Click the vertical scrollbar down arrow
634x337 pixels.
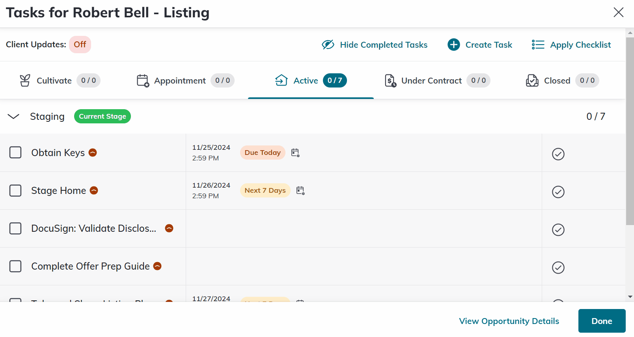click(x=630, y=297)
